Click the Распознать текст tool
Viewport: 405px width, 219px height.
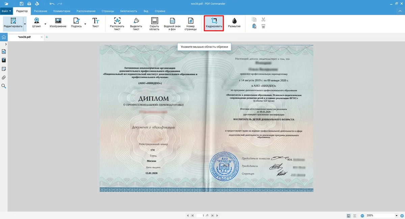pyautogui.click(x=117, y=24)
